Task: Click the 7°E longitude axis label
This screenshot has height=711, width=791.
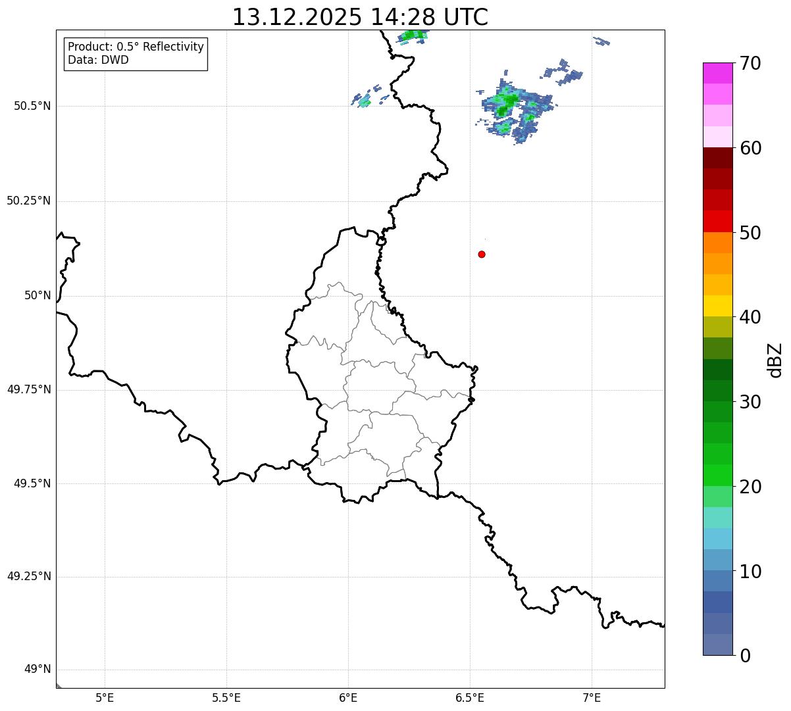Action: pos(592,697)
